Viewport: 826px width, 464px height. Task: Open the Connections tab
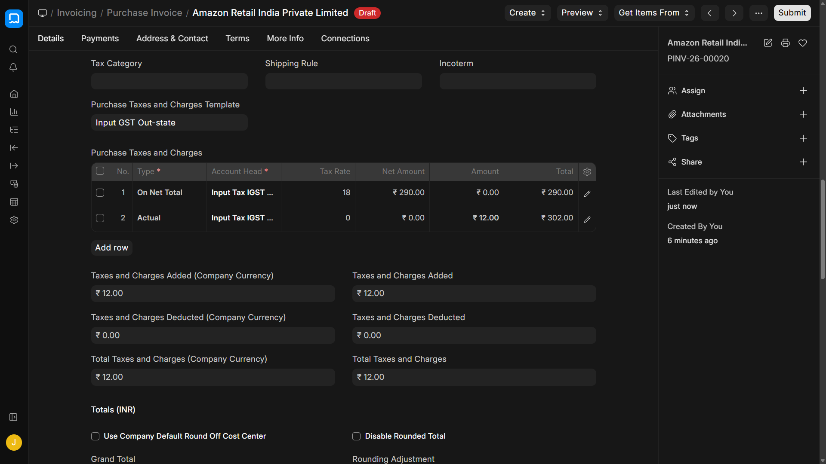coord(345,38)
